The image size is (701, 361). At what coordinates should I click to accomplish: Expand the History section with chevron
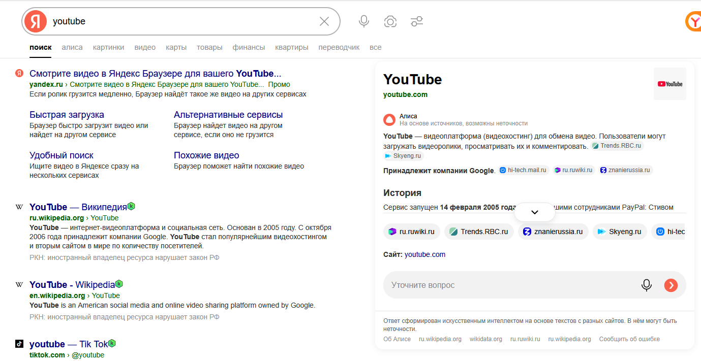pyautogui.click(x=534, y=212)
